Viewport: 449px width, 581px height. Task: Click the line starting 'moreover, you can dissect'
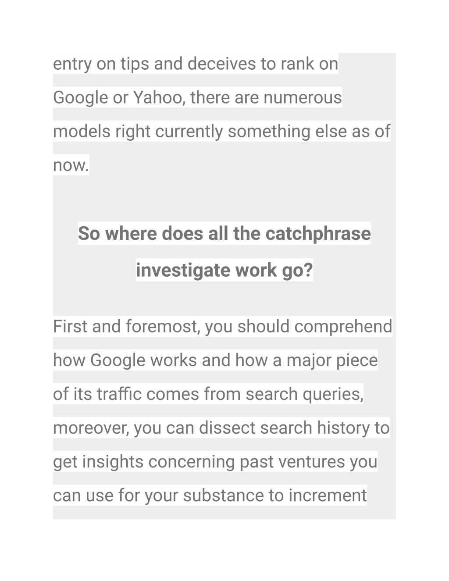pyautogui.click(x=221, y=428)
